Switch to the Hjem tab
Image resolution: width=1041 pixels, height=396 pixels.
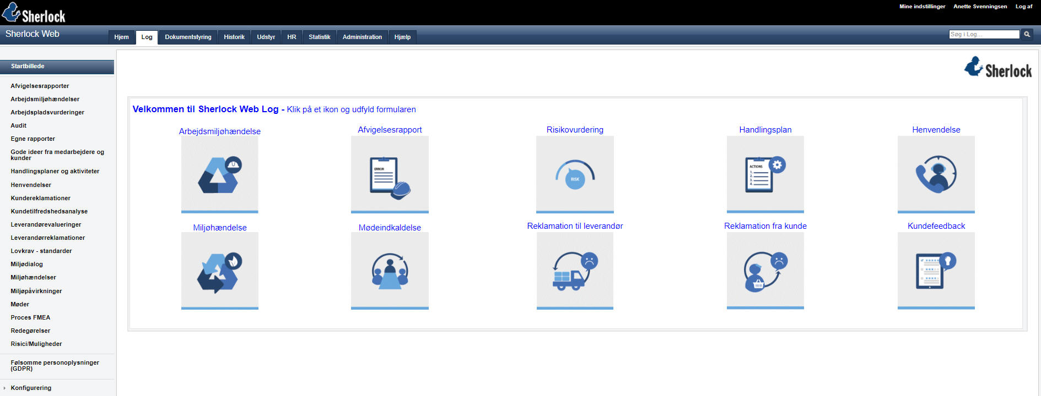[x=121, y=37]
